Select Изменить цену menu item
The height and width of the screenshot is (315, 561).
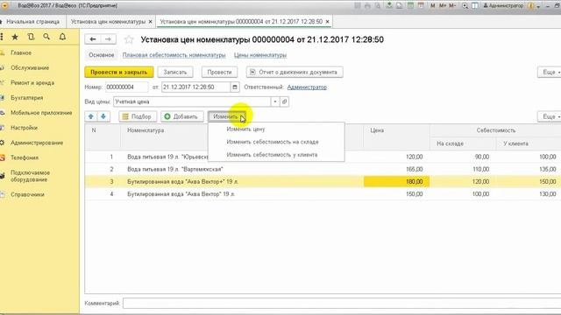click(x=245, y=129)
